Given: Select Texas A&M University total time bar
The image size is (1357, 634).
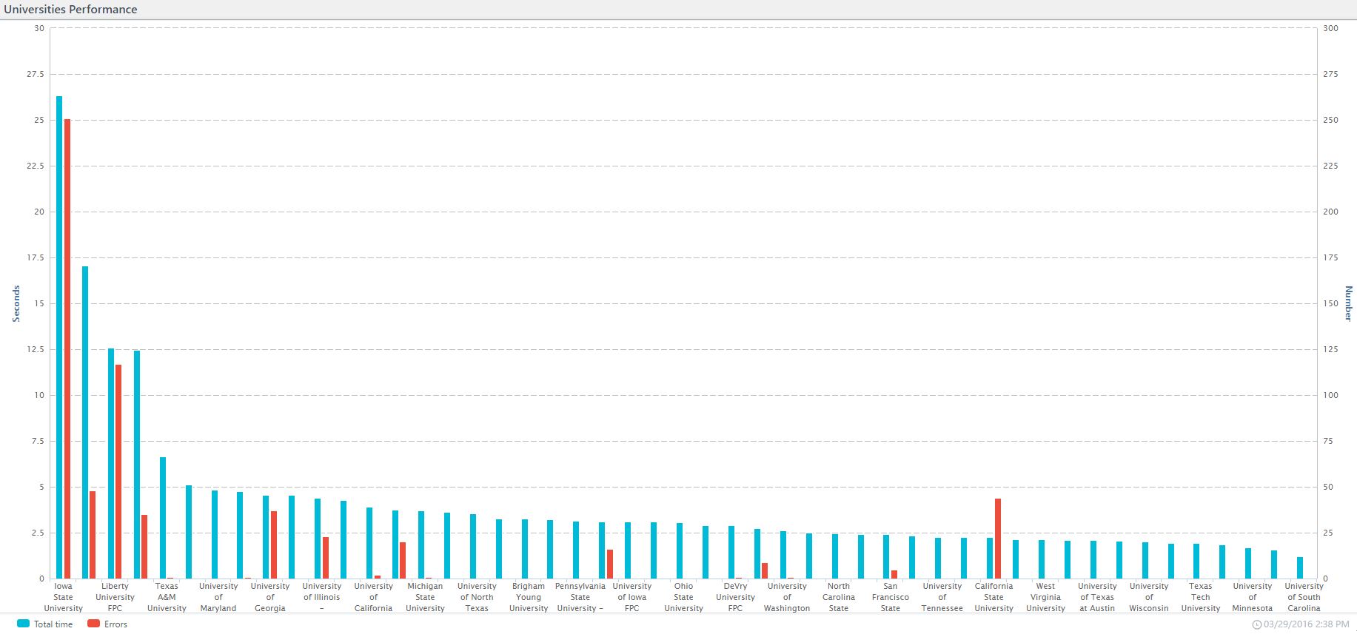Looking at the screenshot, I should click(x=163, y=518).
